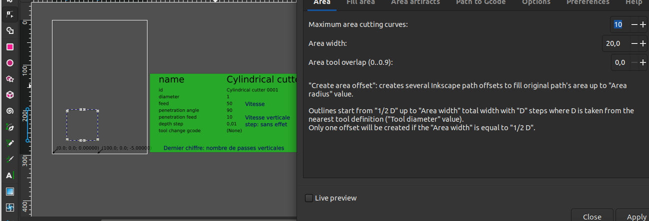This screenshot has width=649, height=221.
Task: Focus the Maximum area cutting curves field
Action: (x=619, y=24)
